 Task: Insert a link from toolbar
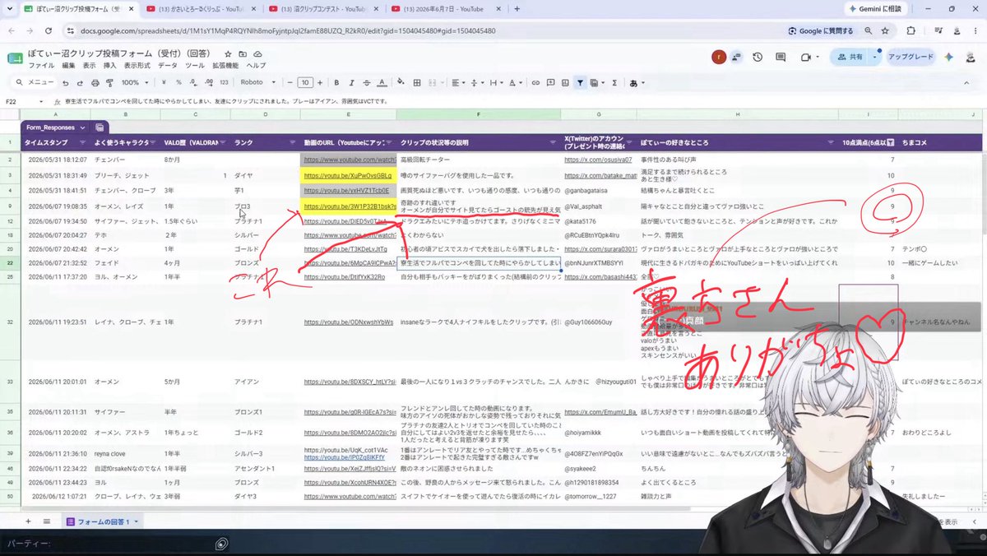coord(535,83)
